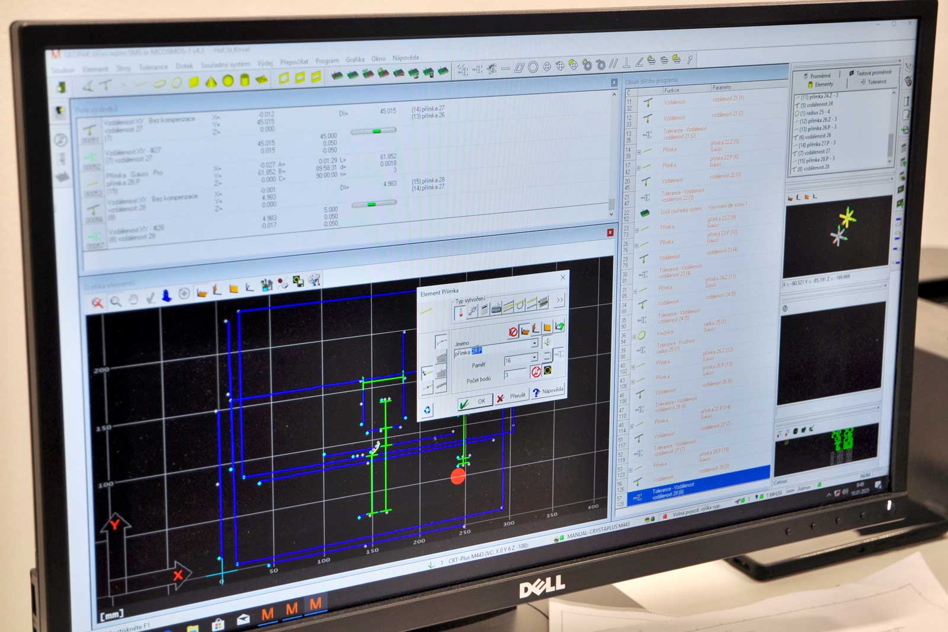Open Microsoft Store icon in taskbar
The width and height of the screenshot is (948, 632).
[x=218, y=624]
